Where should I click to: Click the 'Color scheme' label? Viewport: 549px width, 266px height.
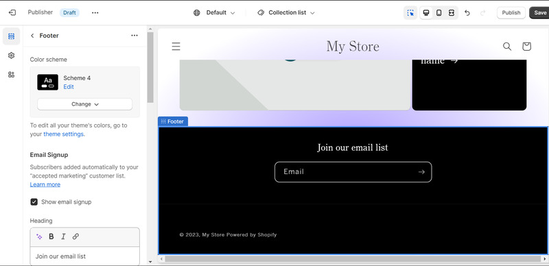coord(48,60)
